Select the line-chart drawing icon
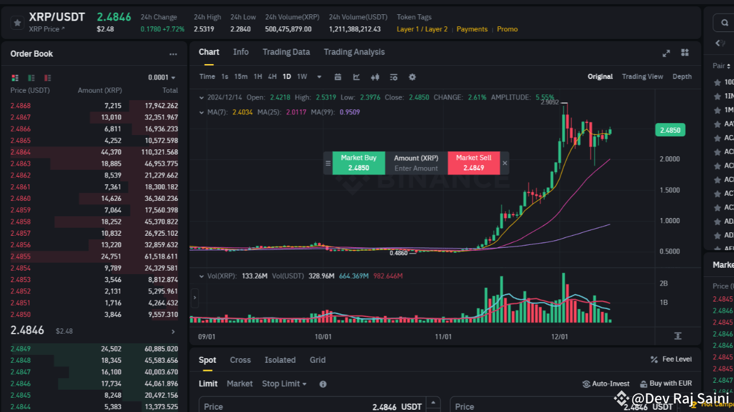 [x=356, y=76]
